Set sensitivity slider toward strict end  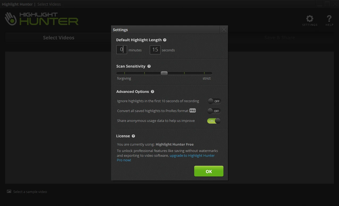click(204, 73)
